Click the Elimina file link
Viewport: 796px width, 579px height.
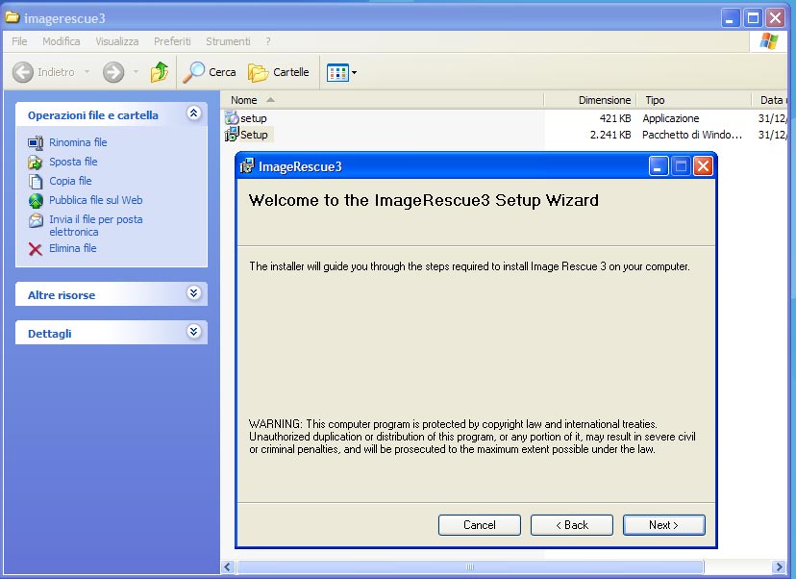point(73,248)
